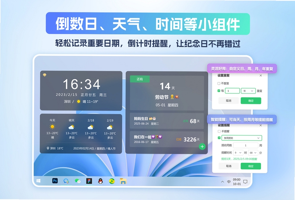The width and height of the screenshot is (295, 200).
Task: Cancel the 设置重复 dialog with 取消
Action: coord(229,101)
